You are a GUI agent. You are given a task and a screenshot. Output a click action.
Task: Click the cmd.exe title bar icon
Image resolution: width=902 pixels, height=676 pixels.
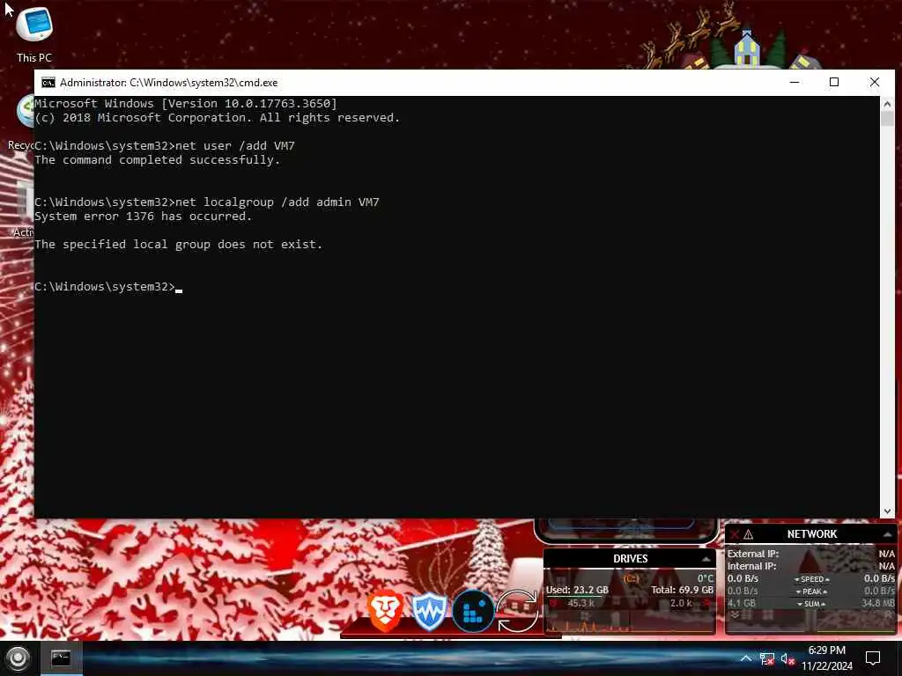coord(48,83)
